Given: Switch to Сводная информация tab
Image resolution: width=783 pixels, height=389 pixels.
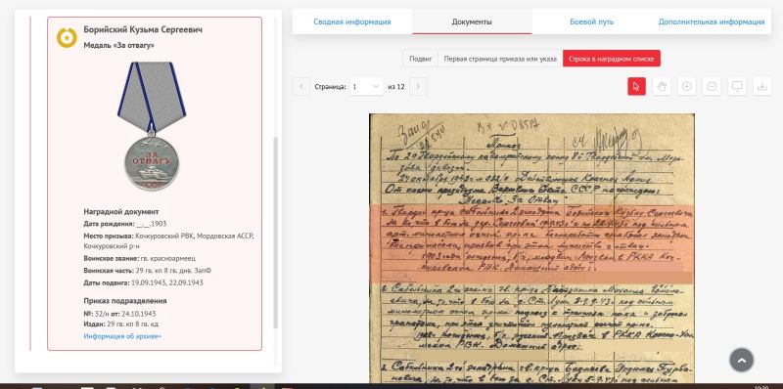Looking at the screenshot, I should coord(352,22).
